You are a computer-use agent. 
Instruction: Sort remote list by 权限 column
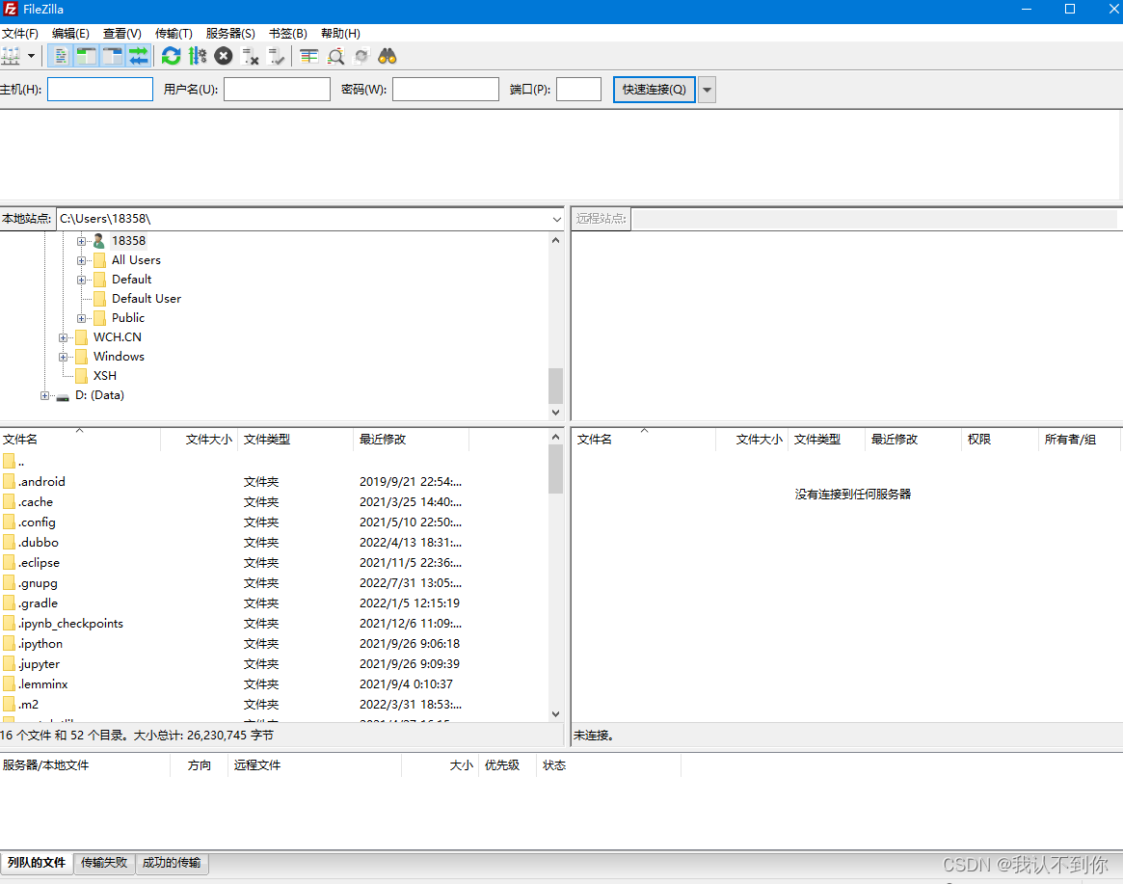point(999,440)
